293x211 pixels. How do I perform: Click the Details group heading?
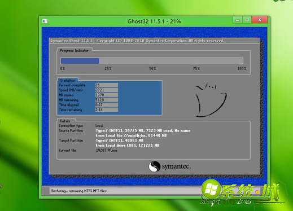click(x=65, y=121)
